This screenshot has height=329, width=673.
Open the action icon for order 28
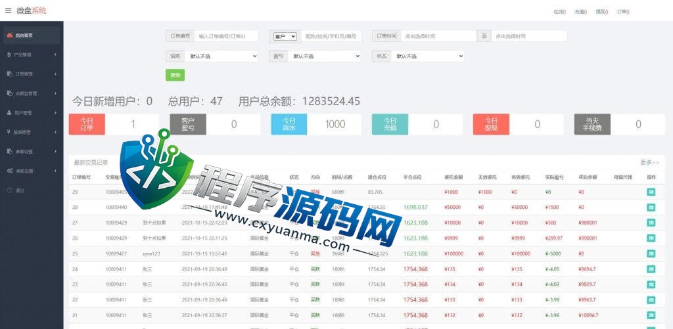pos(651,208)
